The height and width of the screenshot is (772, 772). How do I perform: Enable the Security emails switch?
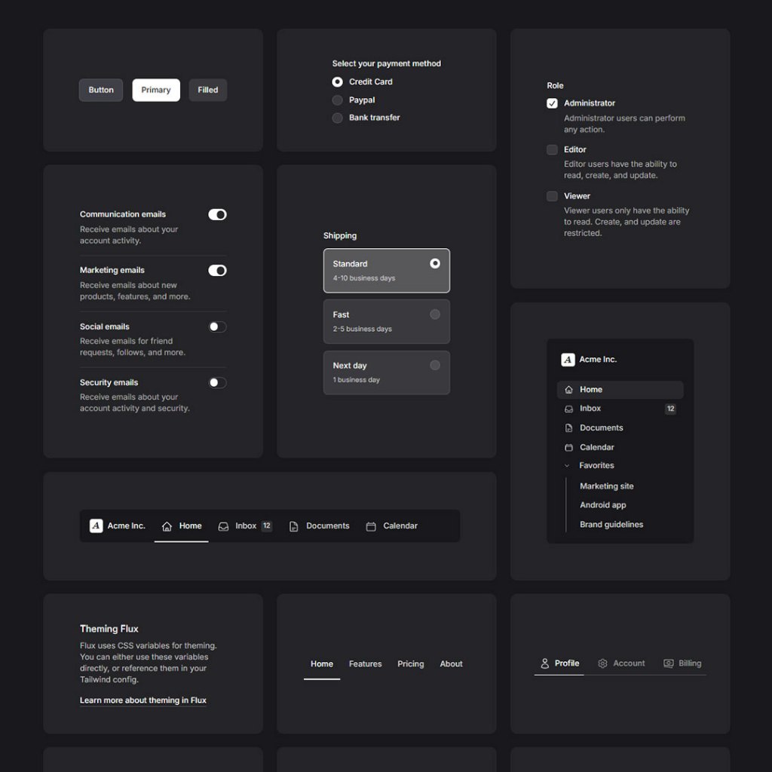click(x=217, y=382)
